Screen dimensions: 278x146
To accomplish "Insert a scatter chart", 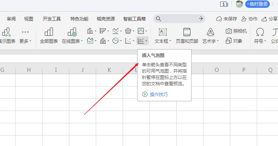I will (x=128, y=41).
